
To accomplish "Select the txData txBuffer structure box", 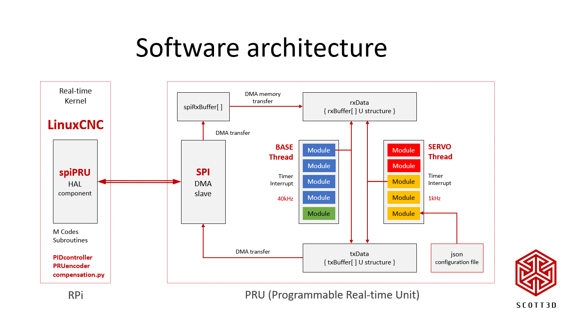I will pyautogui.click(x=359, y=258).
